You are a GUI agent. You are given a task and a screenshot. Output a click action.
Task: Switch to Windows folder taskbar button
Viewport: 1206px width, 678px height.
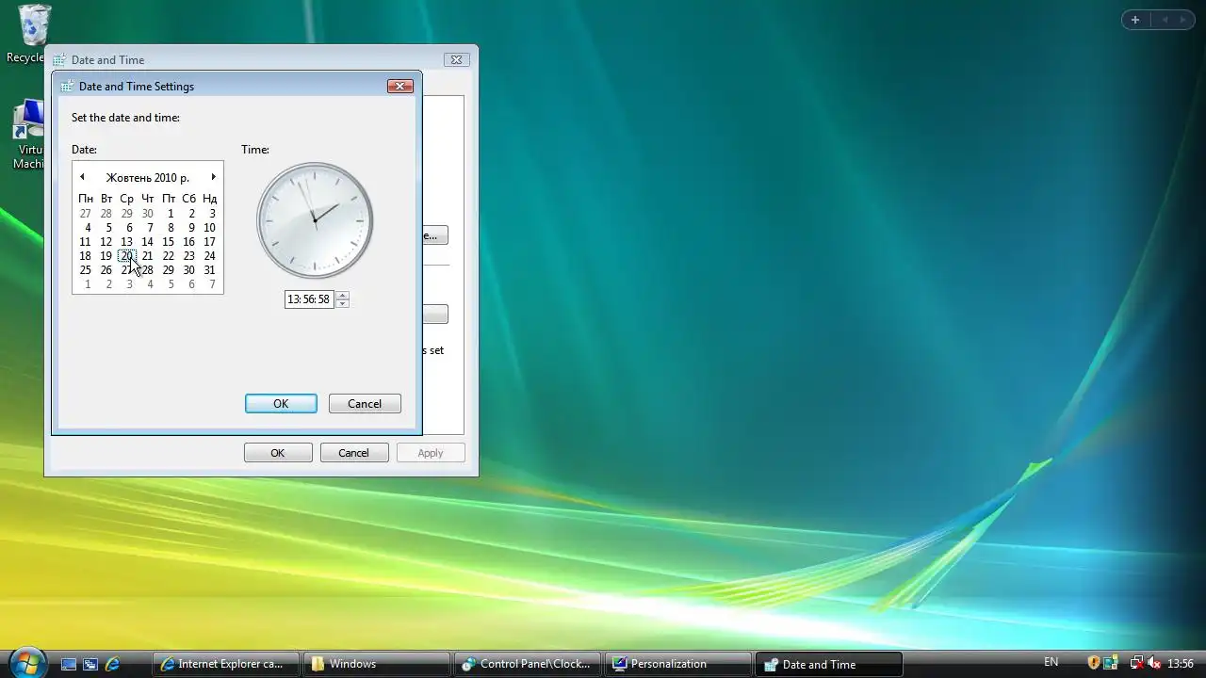(x=377, y=664)
